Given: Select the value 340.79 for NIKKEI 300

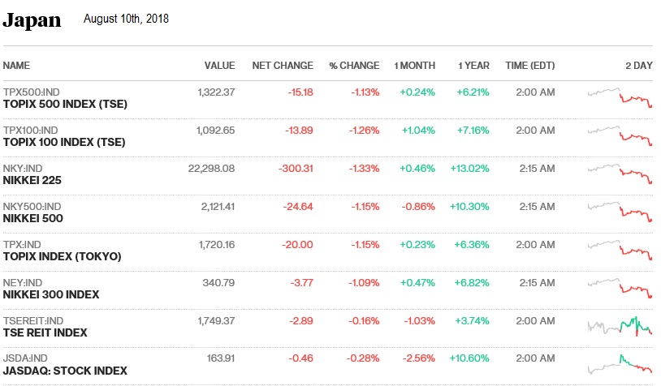Looking at the screenshot, I should click(218, 283).
